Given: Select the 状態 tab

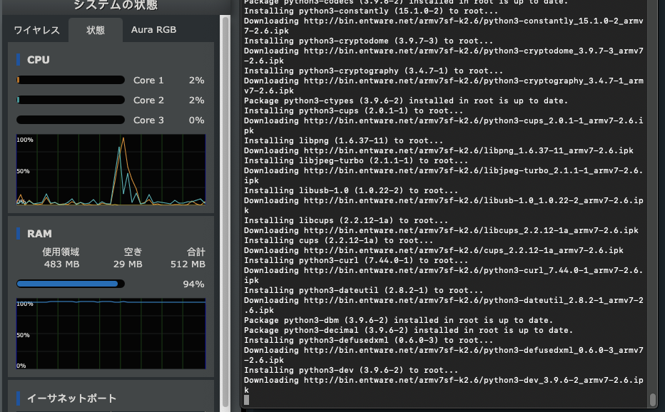Looking at the screenshot, I should (x=96, y=30).
